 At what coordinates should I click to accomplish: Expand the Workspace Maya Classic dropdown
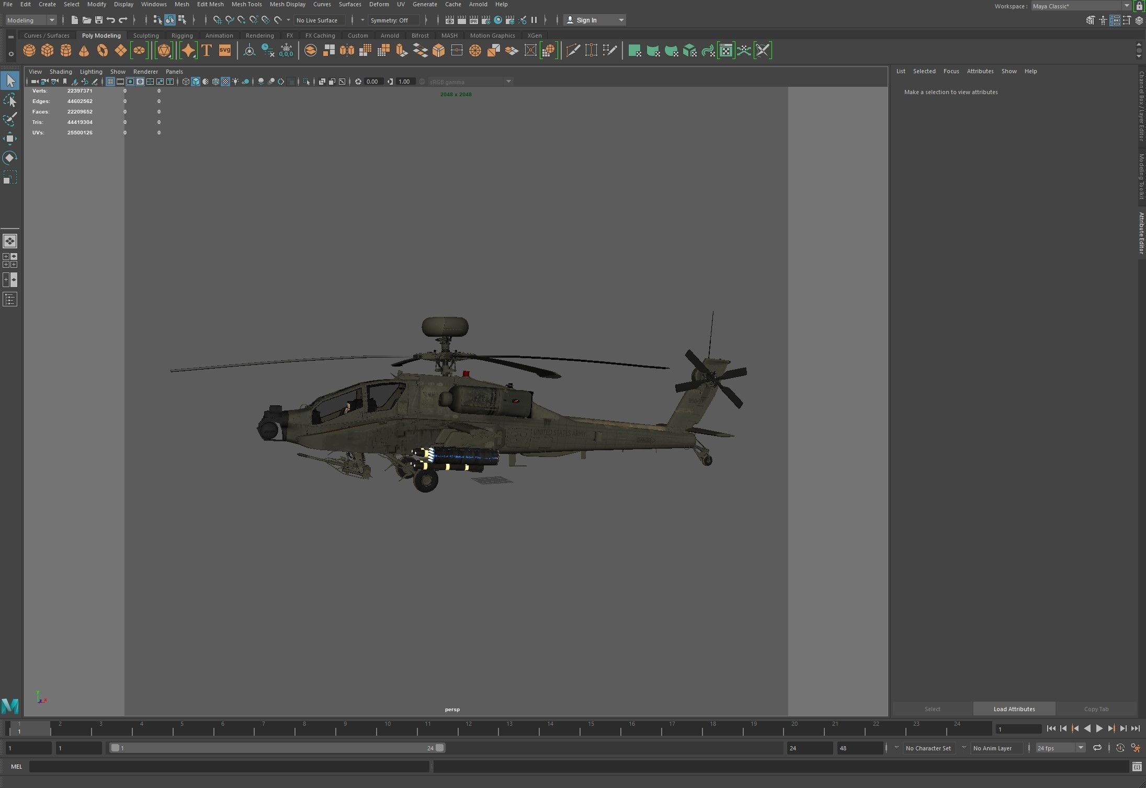click(1126, 6)
